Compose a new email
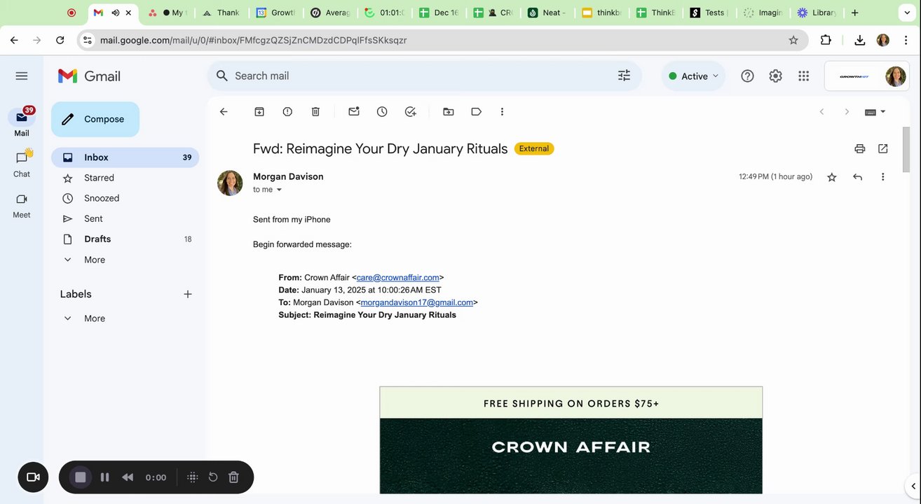Screen dimensions: 921x504 (95, 119)
